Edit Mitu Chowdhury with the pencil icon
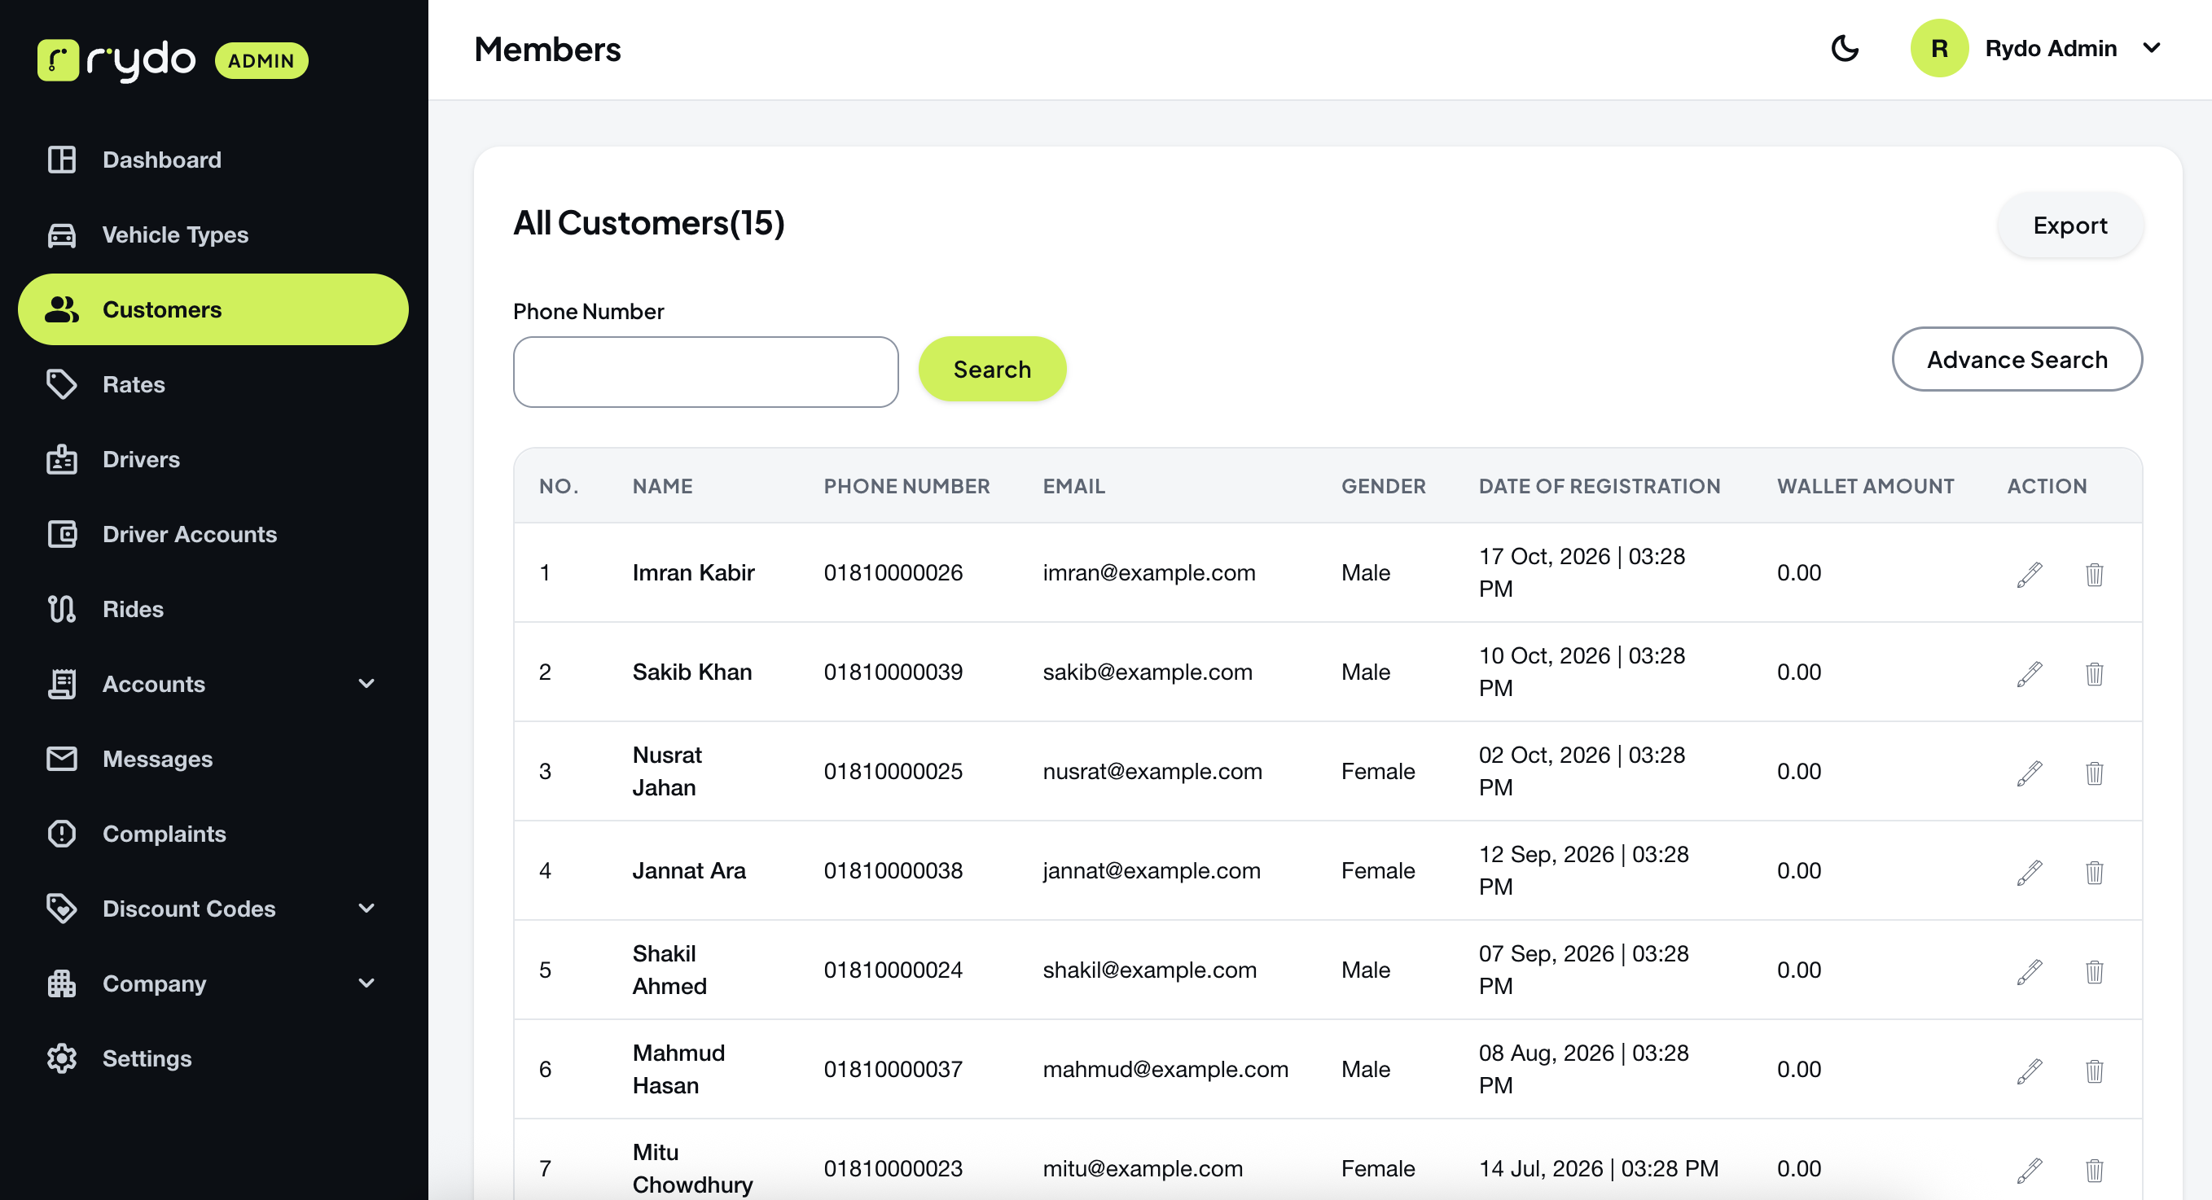Viewport: 2212px width, 1200px height. tap(2029, 1170)
